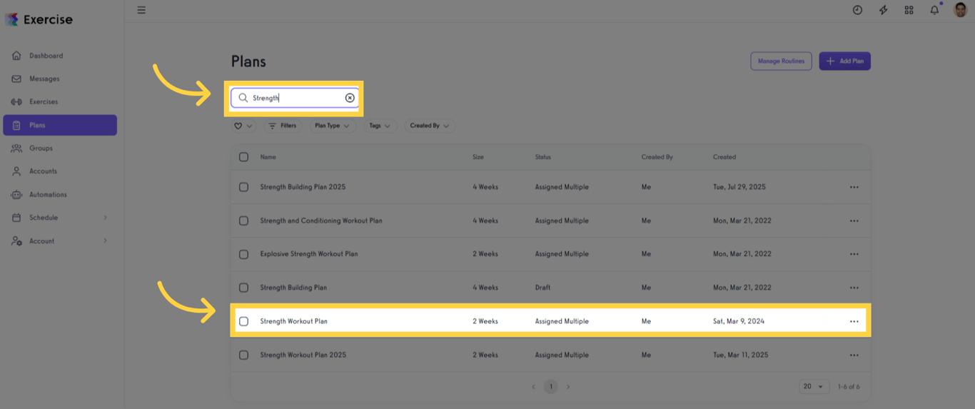Go to previous page arrow
The image size is (975, 409).
pos(533,387)
